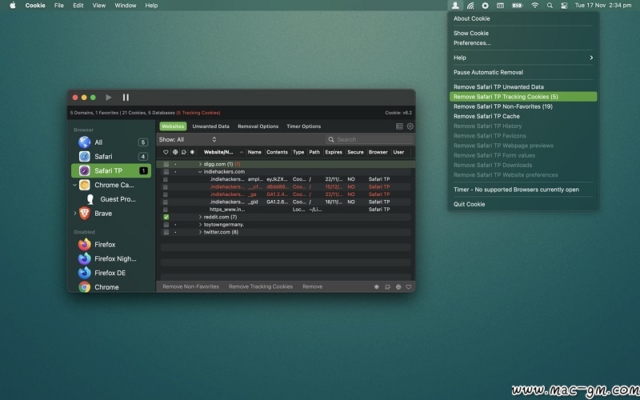Check the digg.com favorite checkbox
The width and height of the screenshot is (640, 400).
166,164
